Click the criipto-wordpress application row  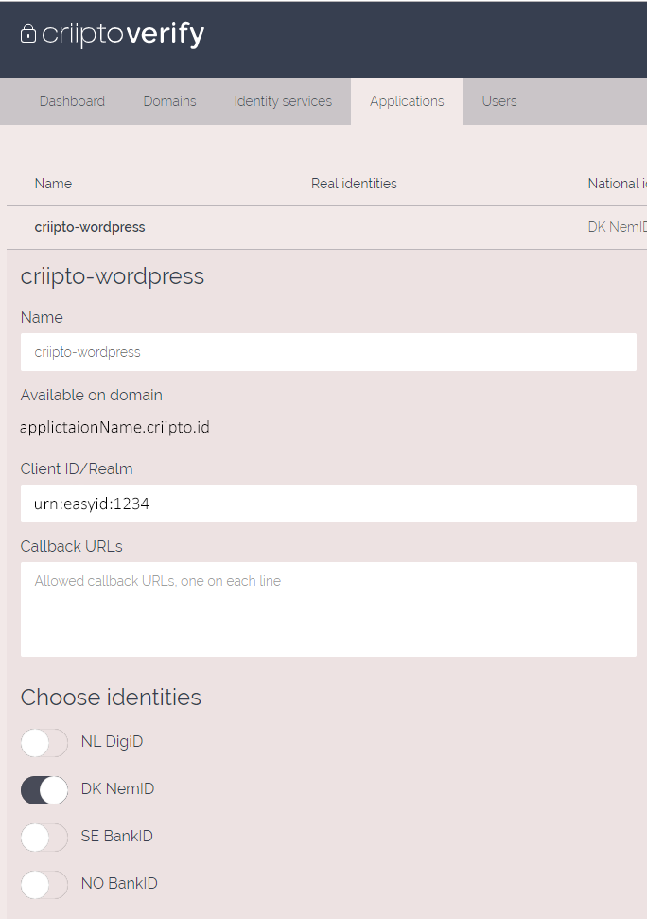tap(326, 227)
